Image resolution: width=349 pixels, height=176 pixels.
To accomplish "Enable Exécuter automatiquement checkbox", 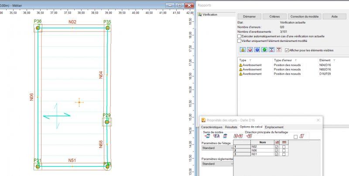I will tap(239, 36).
